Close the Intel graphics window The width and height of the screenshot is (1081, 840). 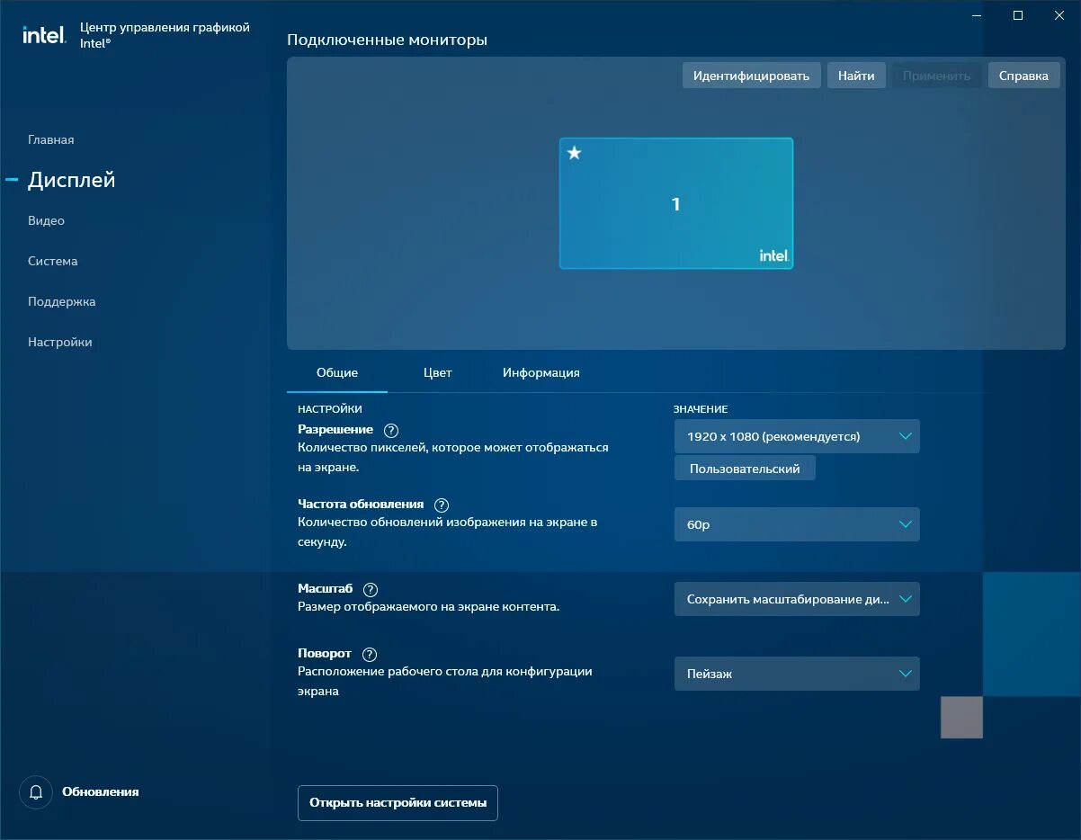(1059, 15)
